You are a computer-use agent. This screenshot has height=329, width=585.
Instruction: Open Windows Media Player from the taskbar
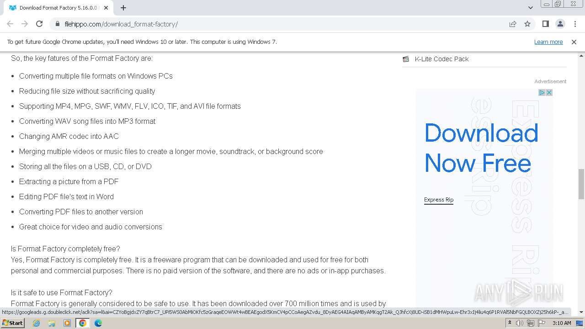[67, 323]
